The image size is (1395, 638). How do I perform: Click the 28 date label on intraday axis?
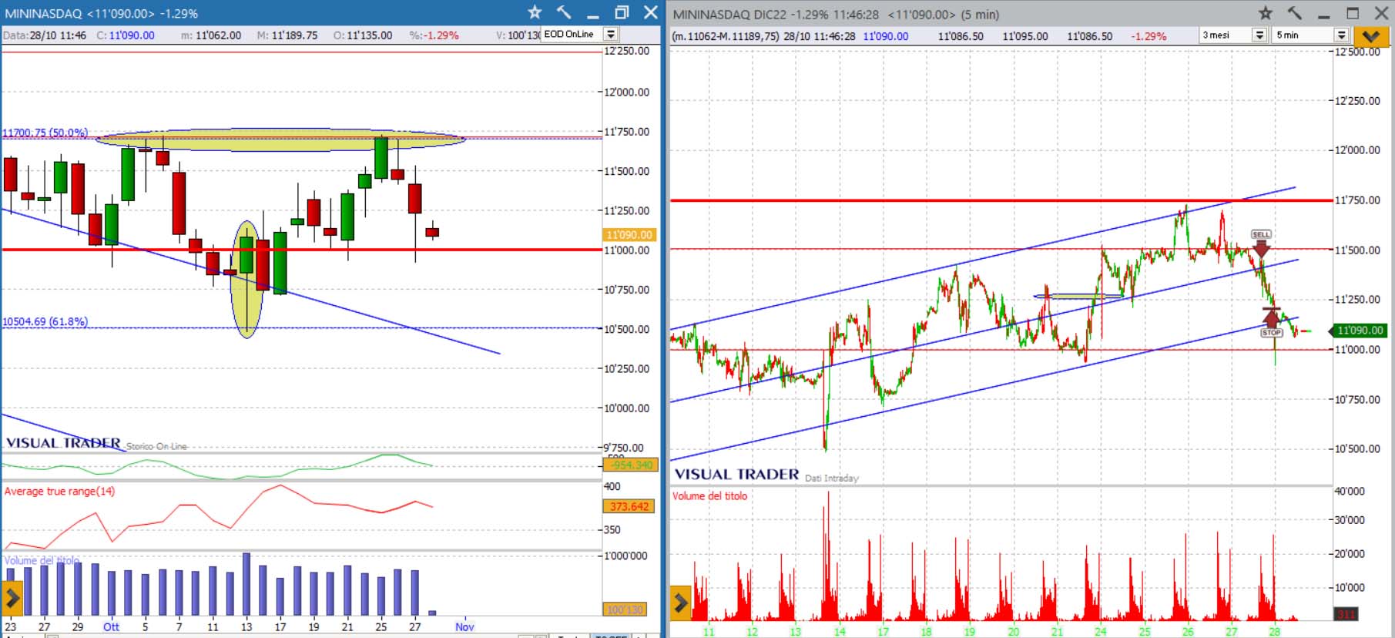pyautogui.click(x=1275, y=631)
